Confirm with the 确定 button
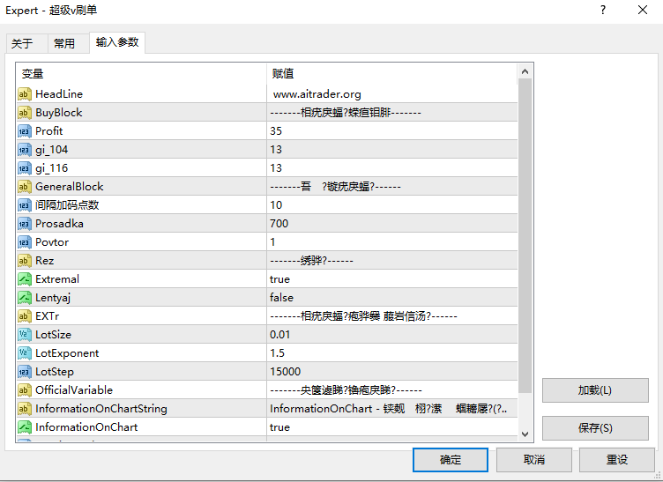The width and height of the screenshot is (663, 482). point(450,460)
